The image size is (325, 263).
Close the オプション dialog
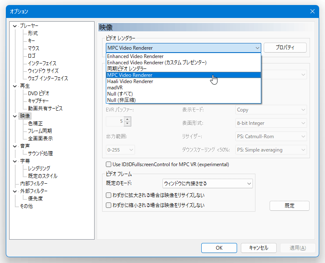pos(312,11)
